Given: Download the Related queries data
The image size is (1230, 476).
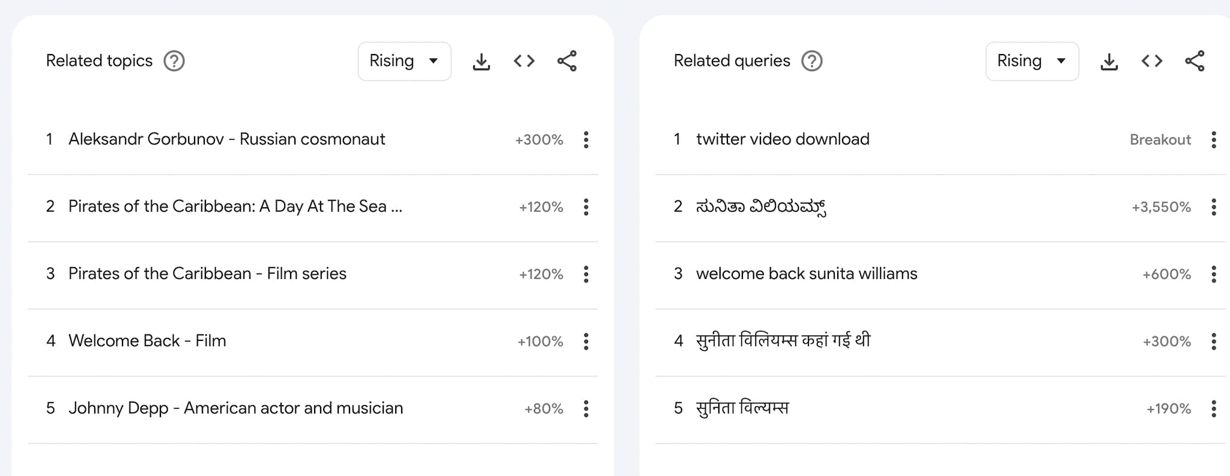Looking at the screenshot, I should pyautogui.click(x=1109, y=61).
